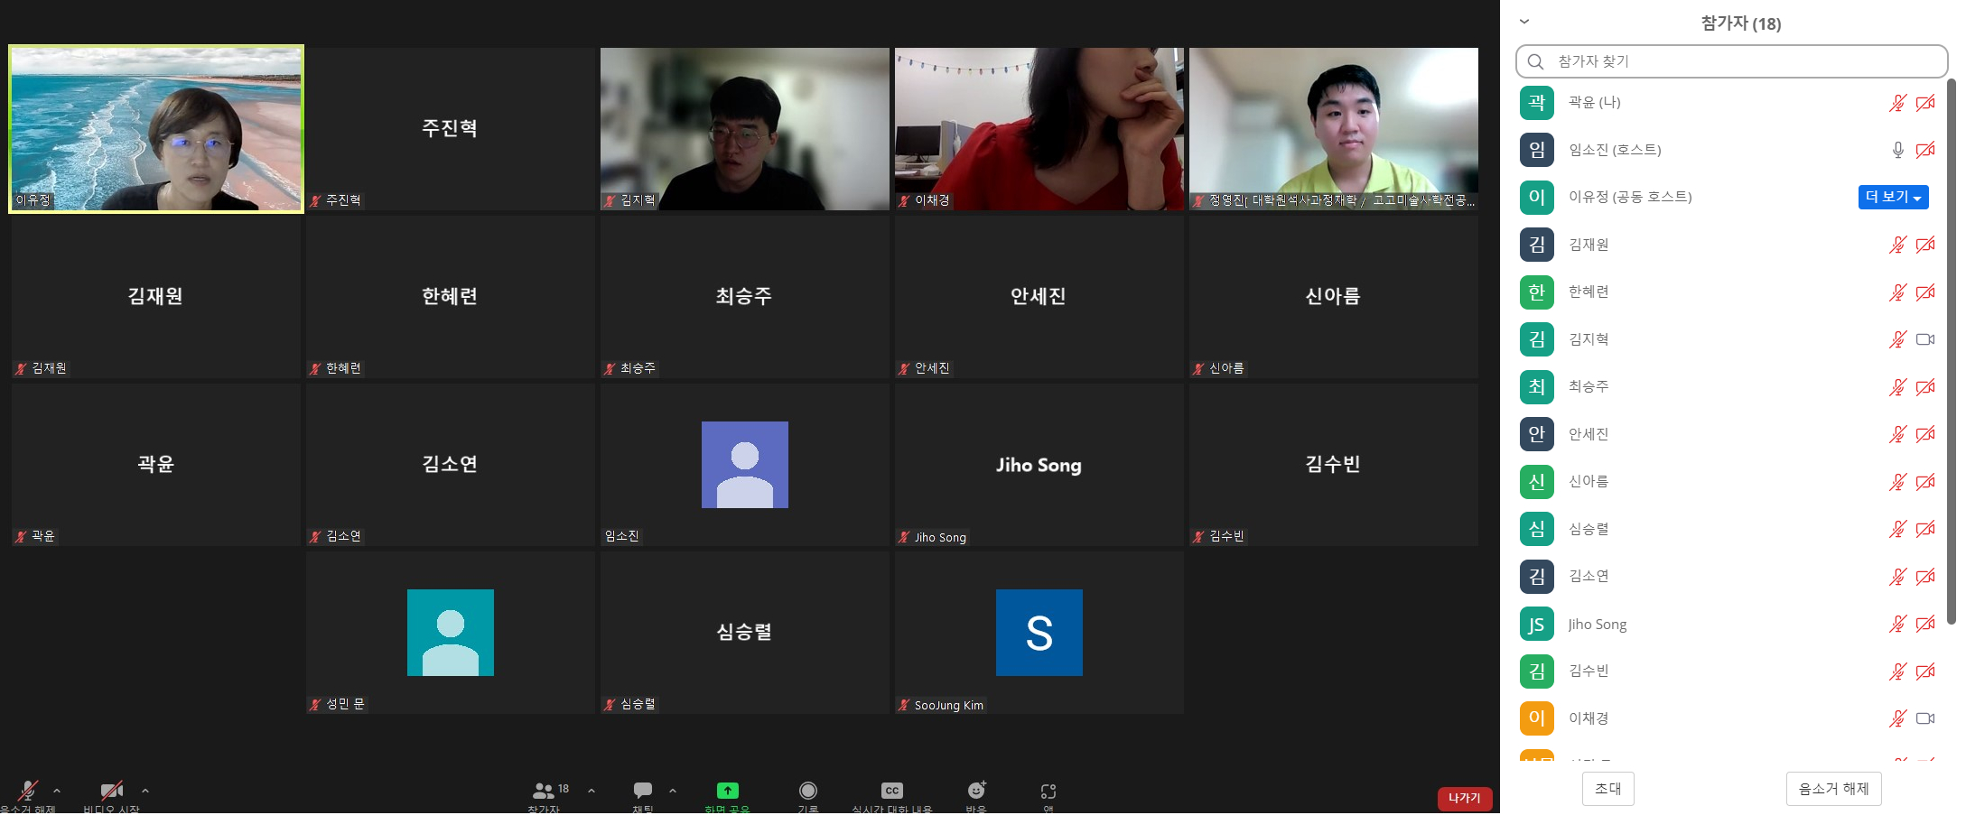This screenshot has height=815, width=1966.
Task: Open the chat panel icon
Action: (x=642, y=791)
